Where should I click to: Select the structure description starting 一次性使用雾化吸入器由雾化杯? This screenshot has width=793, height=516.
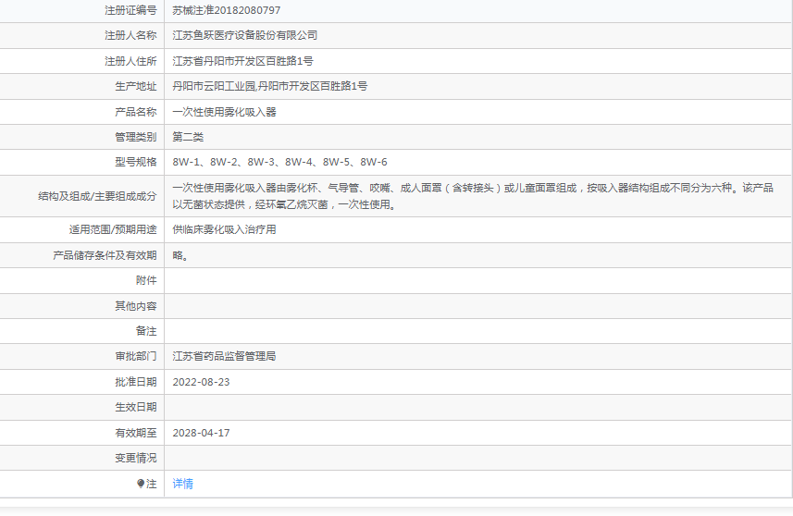point(473,196)
